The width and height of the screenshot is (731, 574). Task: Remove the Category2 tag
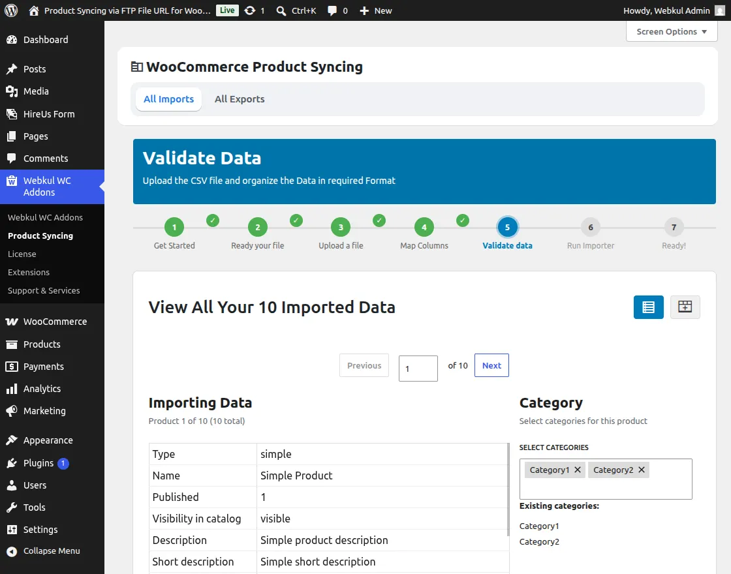pos(642,470)
